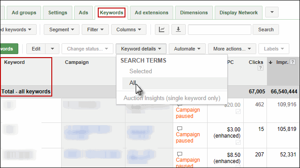Open the Ad groups tab

click(x=24, y=13)
